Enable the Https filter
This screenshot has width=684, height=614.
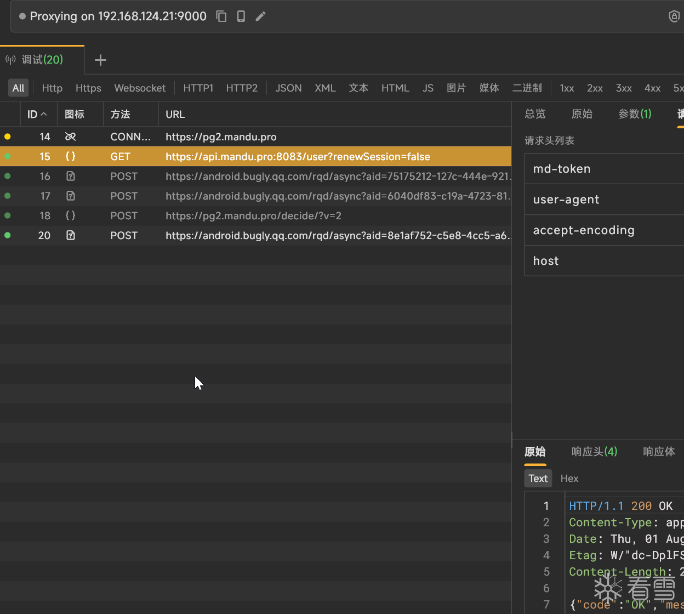(x=88, y=88)
